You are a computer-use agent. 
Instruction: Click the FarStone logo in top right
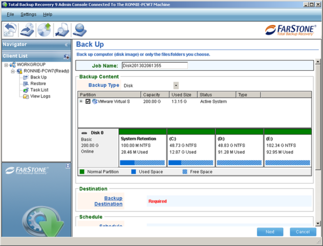[291, 30]
